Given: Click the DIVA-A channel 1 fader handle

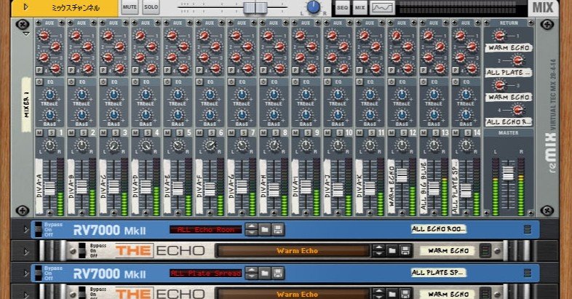Looking at the screenshot, I should (49, 188).
